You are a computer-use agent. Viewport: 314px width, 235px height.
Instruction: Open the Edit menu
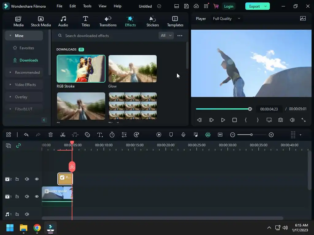72,6
